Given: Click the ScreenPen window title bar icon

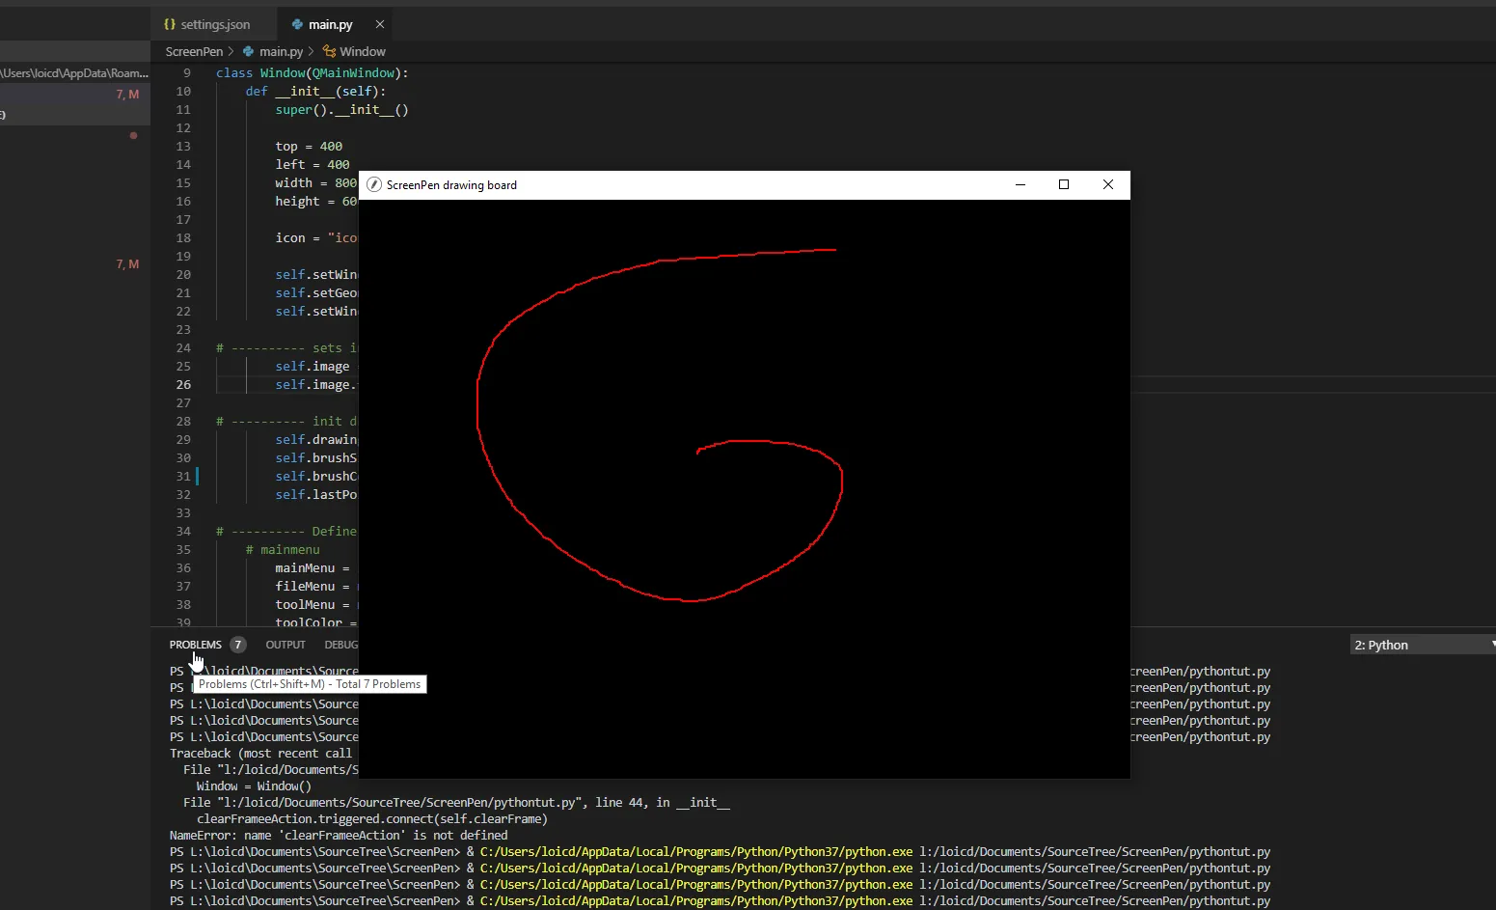Looking at the screenshot, I should [x=374, y=184].
